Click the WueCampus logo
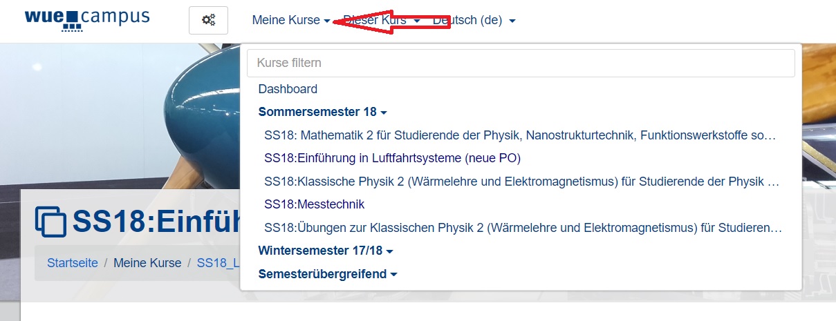Viewport: 836px width, 321px height. [x=86, y=20]
